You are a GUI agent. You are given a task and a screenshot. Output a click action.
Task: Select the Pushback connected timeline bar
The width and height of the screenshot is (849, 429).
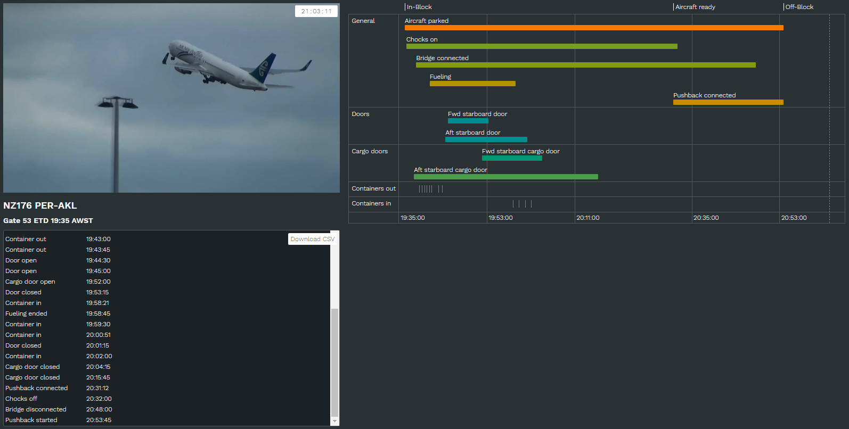728,102
